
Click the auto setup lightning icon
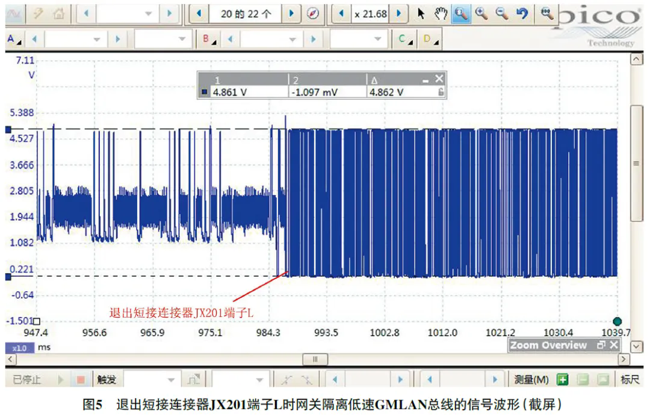click(38, 14)
